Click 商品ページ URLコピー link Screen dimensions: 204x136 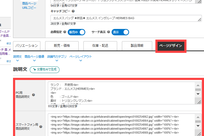[x=29, y=6]
